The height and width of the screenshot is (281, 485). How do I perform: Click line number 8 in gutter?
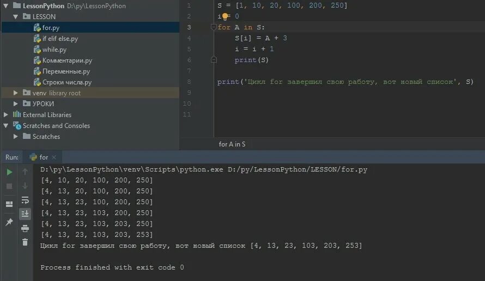click(x=189, y=82)
